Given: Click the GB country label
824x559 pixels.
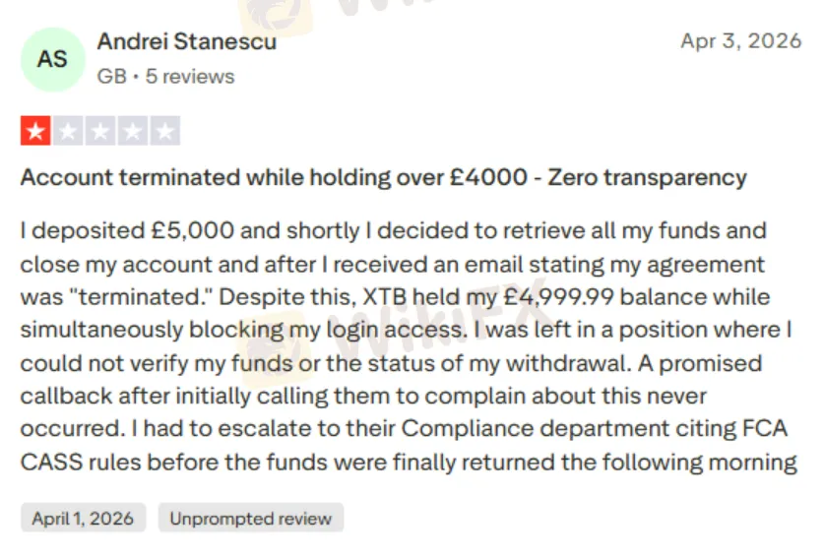Looking at the screenshot, I should tap(111, 76).
